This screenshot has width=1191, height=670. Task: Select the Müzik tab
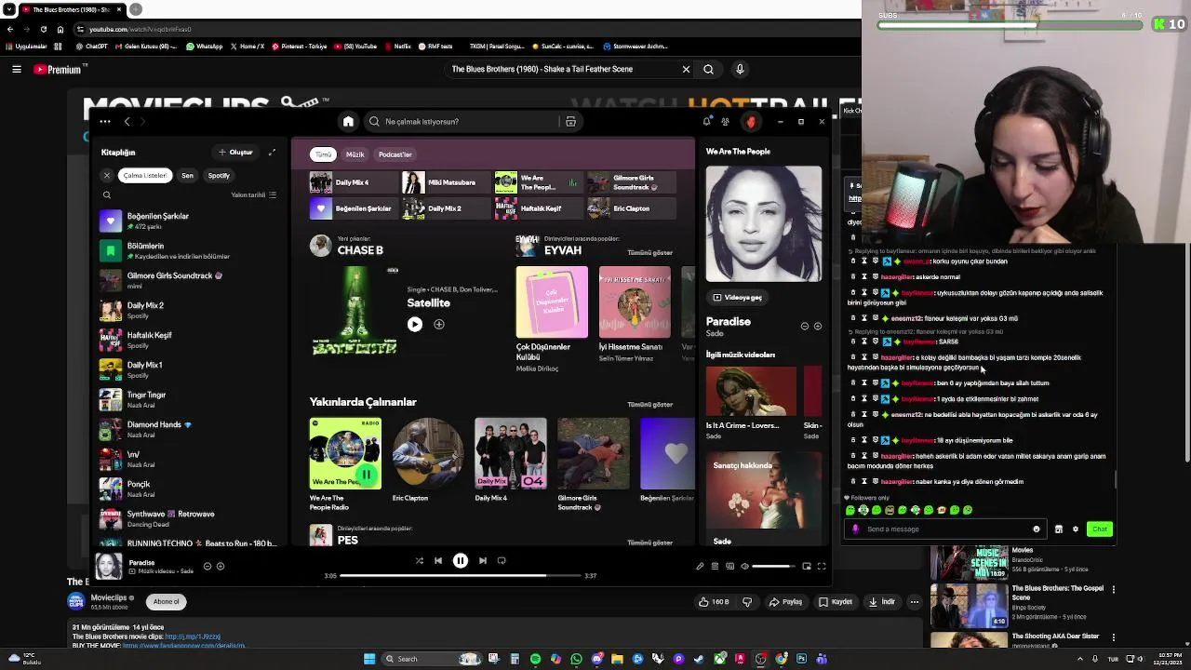(355, 154)
